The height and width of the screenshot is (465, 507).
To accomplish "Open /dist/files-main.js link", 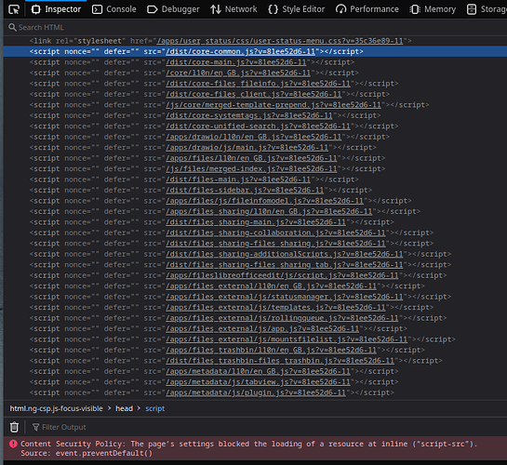I will pos(238,179).
